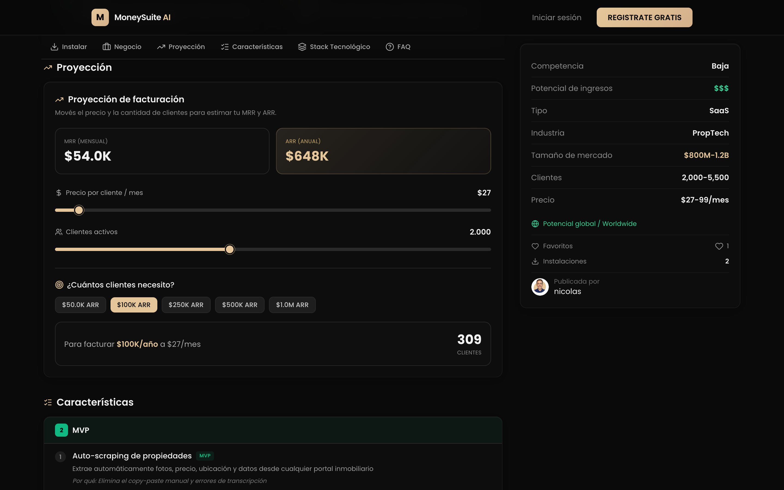The height and width of the screenshot is (490, 784).
Task: Click the MoneySuite M logo icon
Action: pos(100,17)
